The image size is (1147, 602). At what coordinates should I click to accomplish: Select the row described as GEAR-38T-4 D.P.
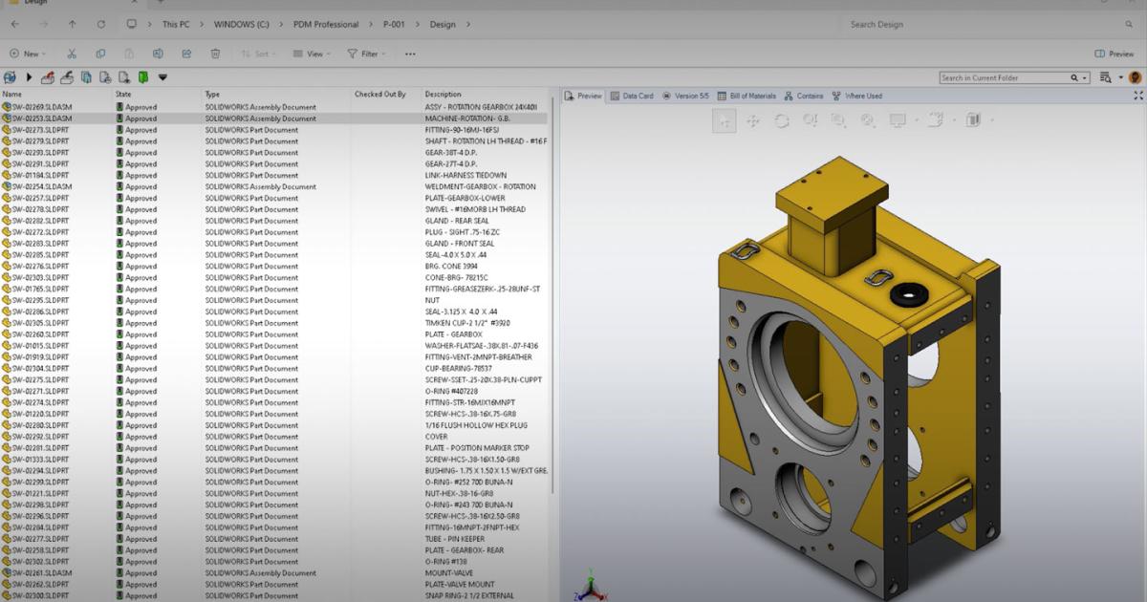pyautogui.click(x=275, y=153)
